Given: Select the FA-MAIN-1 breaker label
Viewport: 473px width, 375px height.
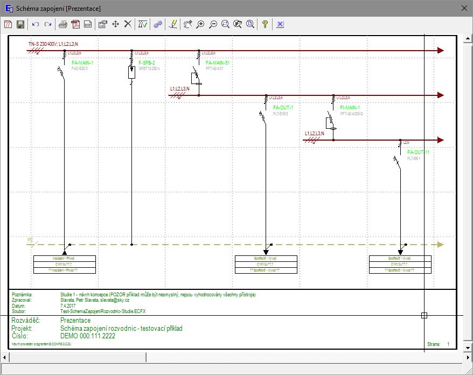Looking at the screenshot, I should tap(82, 63).
